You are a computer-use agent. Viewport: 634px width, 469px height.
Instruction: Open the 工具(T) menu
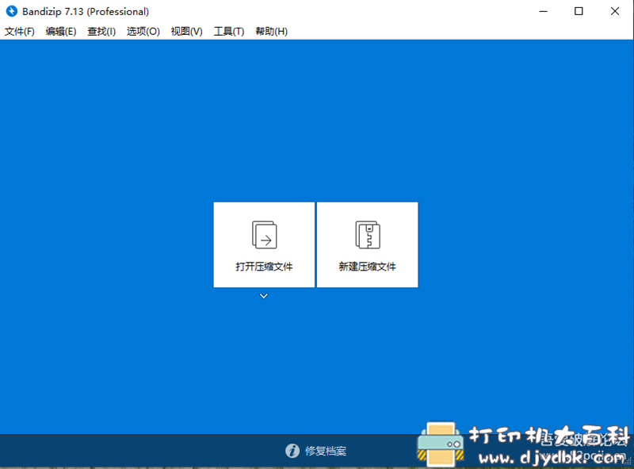click(x=229, y=31)
